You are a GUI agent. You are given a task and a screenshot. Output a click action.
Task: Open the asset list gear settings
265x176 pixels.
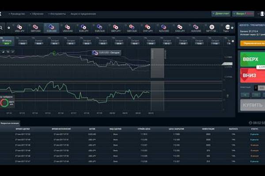(x=9, y=28)
